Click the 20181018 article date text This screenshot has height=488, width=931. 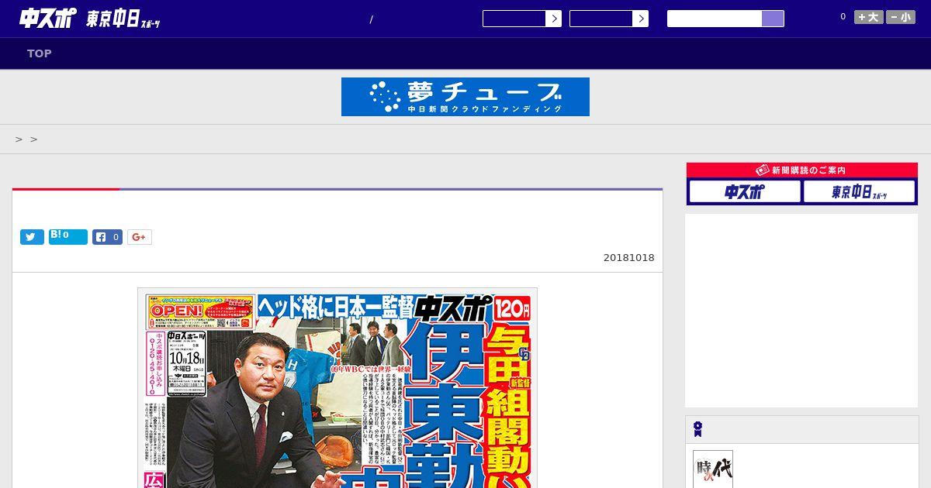[x=628, y=258]
